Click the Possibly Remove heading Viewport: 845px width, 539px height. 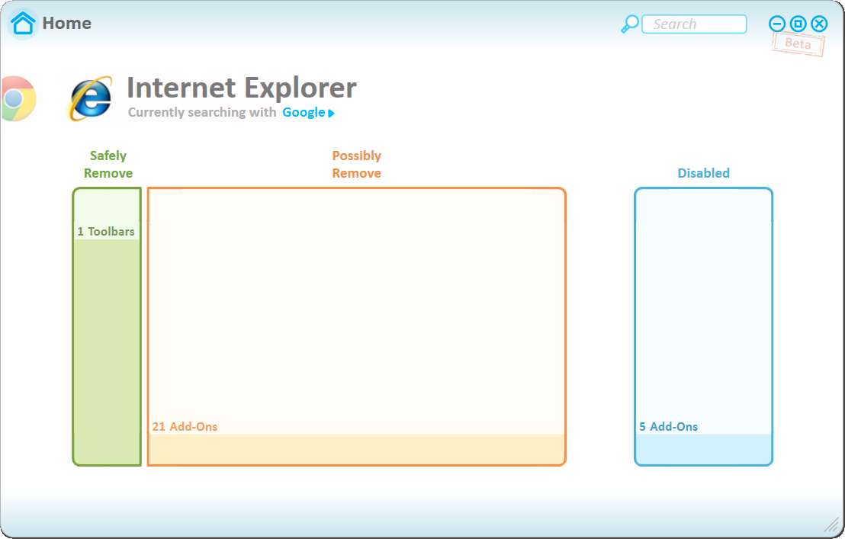pos(357,164)
